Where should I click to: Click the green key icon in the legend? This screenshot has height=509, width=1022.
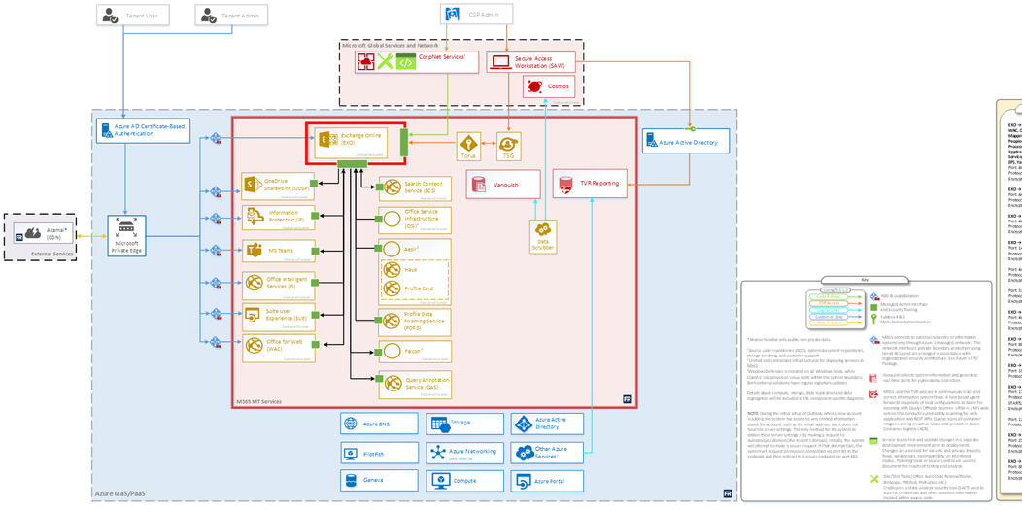(x=873, y=319)
